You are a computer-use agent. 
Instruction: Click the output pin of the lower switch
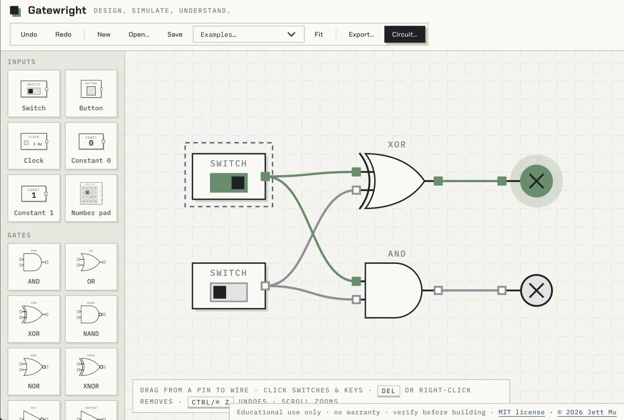(x=265, y=286)
